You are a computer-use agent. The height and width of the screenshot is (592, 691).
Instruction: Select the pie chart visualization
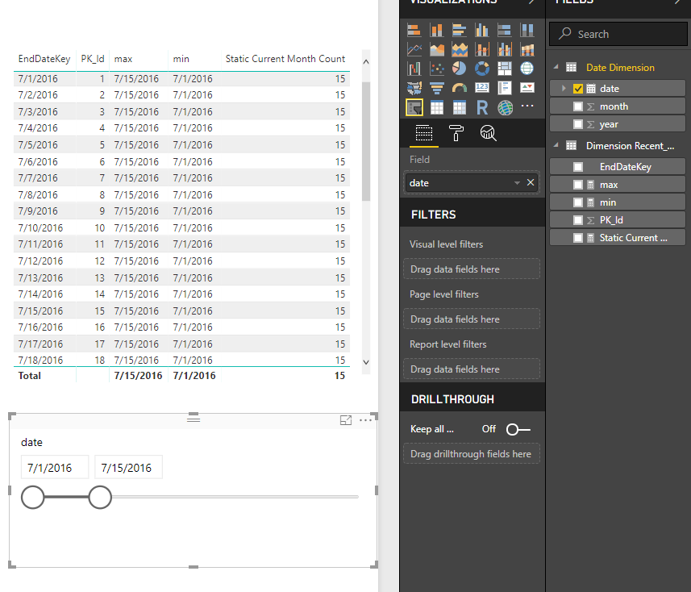coord(460,69)
